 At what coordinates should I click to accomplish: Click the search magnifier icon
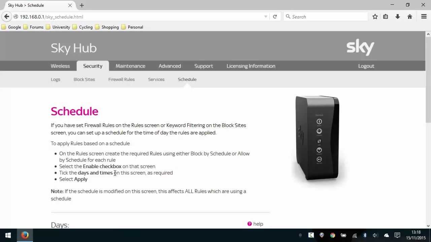[x=288, y=16]
